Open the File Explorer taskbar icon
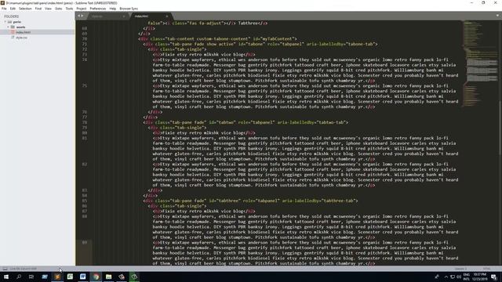 point(108,277)
